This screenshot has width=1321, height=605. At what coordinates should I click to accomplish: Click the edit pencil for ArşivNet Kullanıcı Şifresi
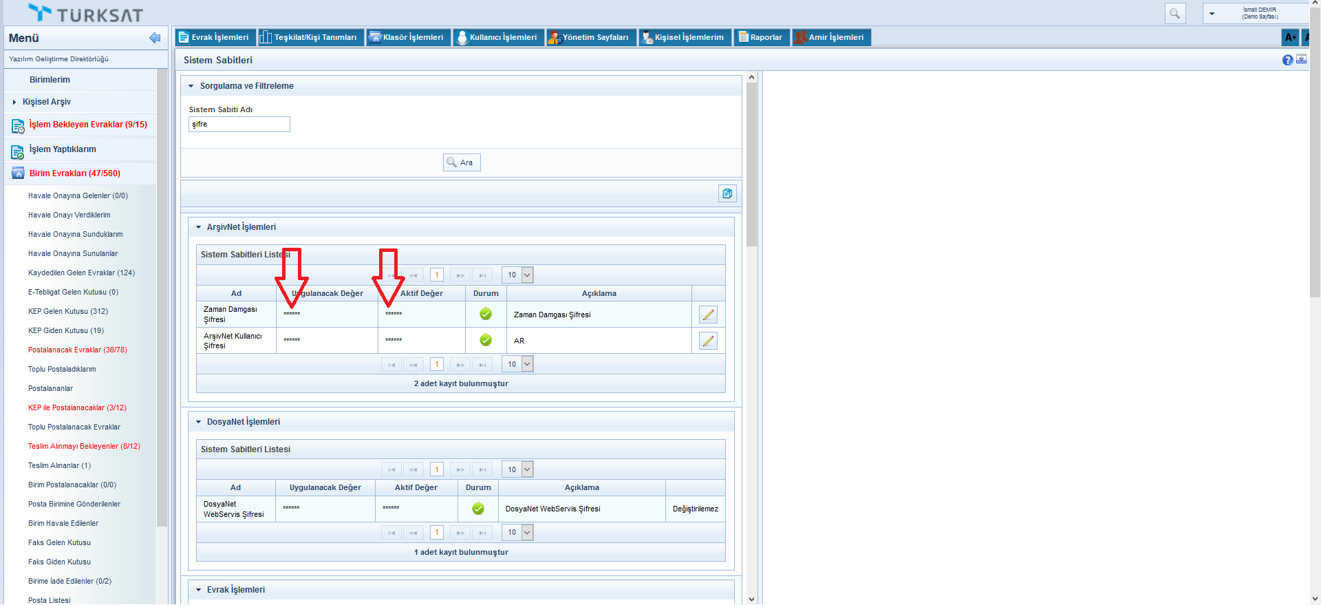coord(708,341)
